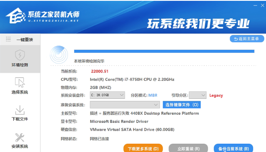The height and width of the screenshot is (152, 266).
Task: Click the 玩系统我们更专业 banner slogan
Action: pos(198,24)
